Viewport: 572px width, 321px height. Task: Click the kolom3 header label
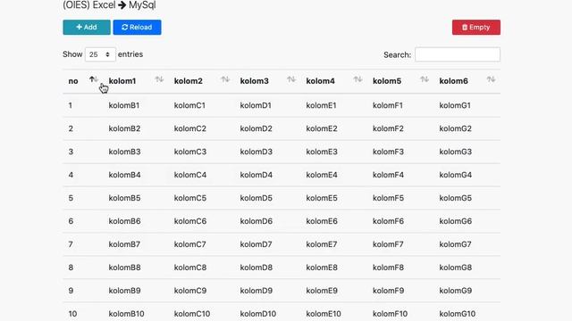tap(254, 81)
